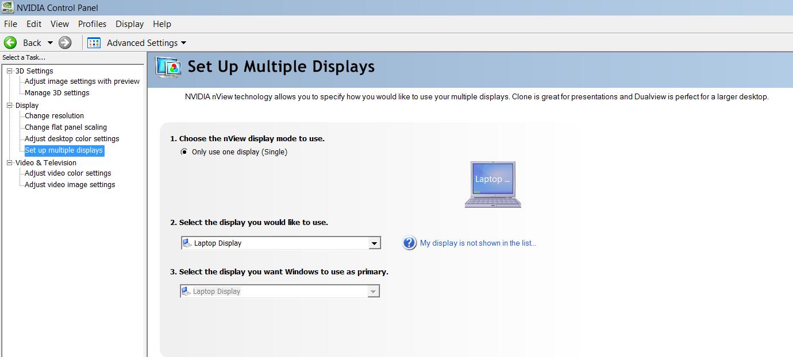Screen dimensions: 793x357
Task: Click the Advanced Settings label
Action: click(142, 42)
